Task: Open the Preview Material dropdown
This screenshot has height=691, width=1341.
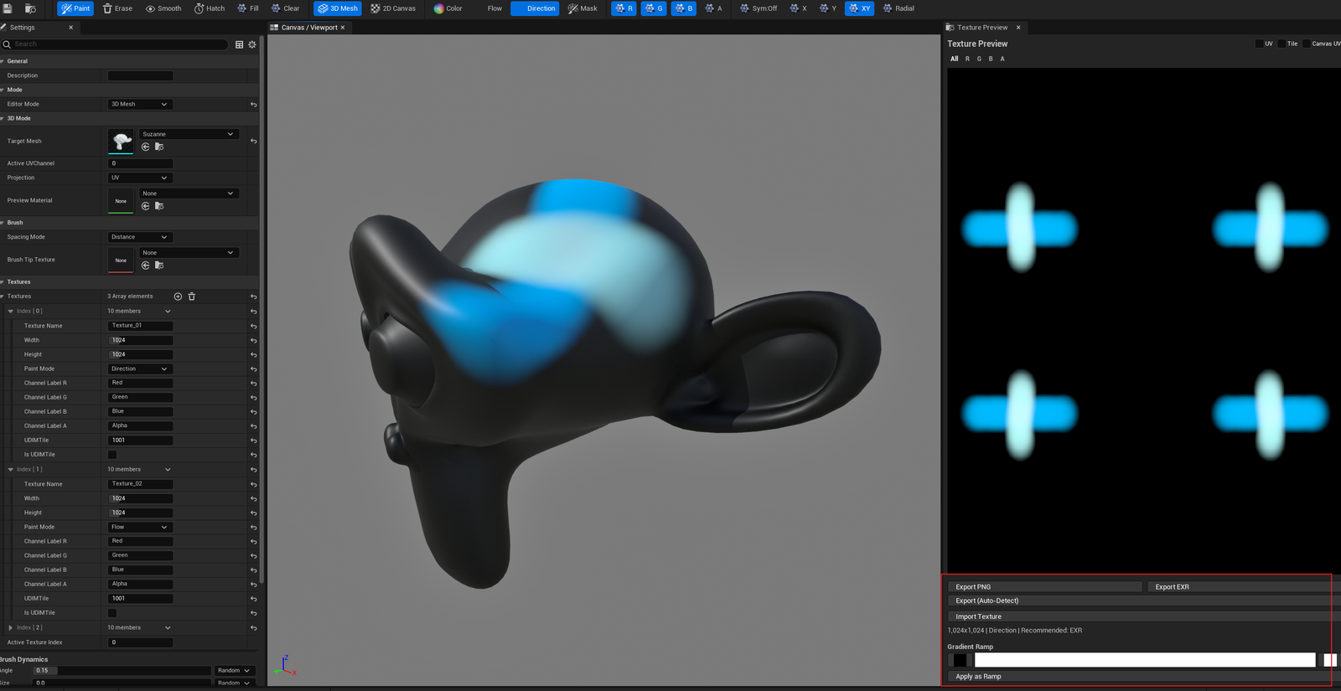Action: coord(189,193)
